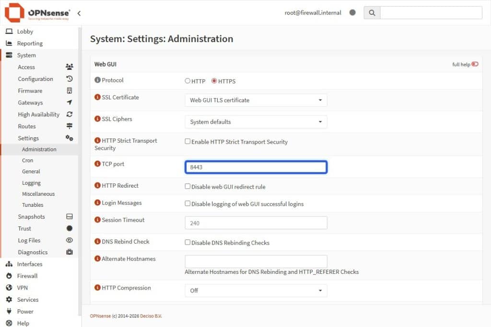
Task: Open the SSL Ciphers dropdown
Action: (x=256, y=122)
